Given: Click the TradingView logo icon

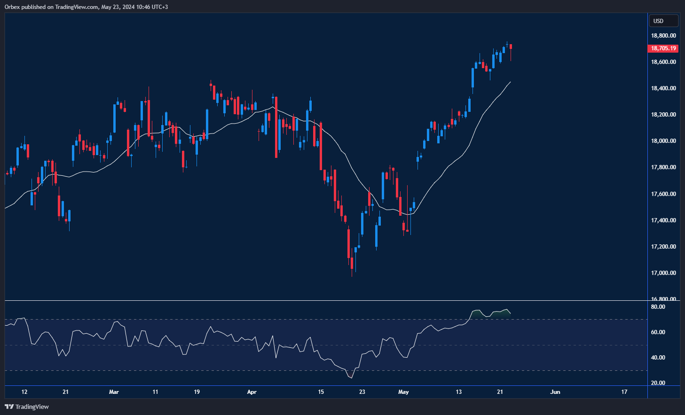Looking at the screenshot, I should 9,407.
